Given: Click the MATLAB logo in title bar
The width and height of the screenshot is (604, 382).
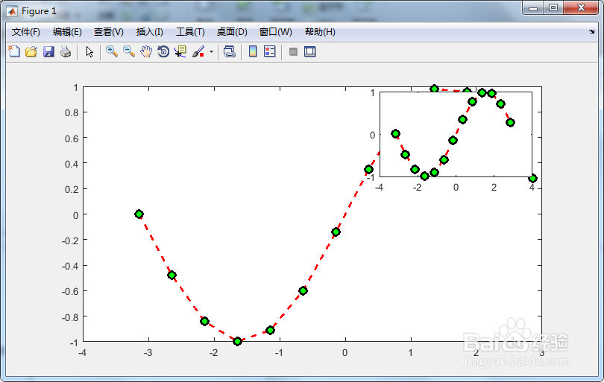Looking at the screenshot, I should pos(12,11).
